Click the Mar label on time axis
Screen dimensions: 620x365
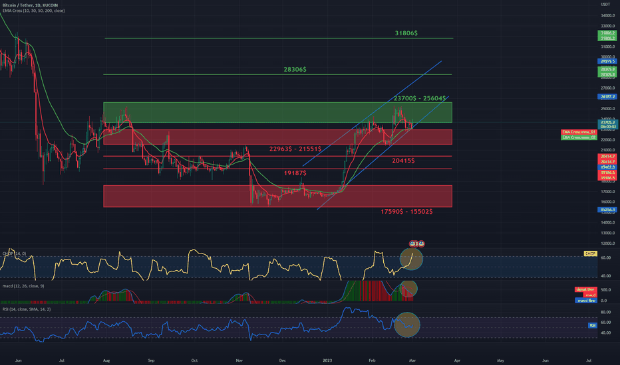[x=412, y=360]
